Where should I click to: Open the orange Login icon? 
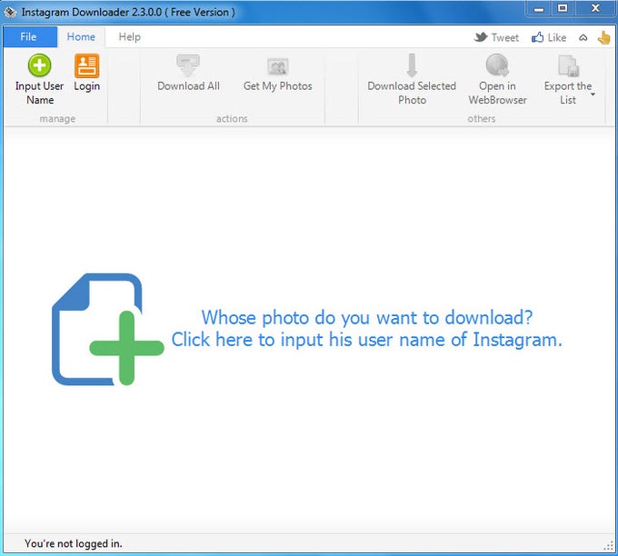(86, 65)
